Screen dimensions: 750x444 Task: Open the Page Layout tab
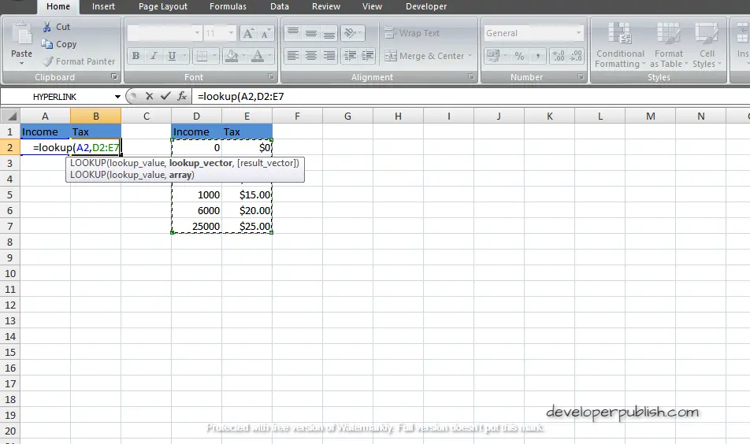coord(162,6)
